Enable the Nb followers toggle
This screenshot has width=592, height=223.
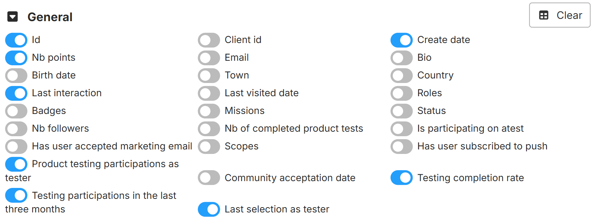click(16, 129)
